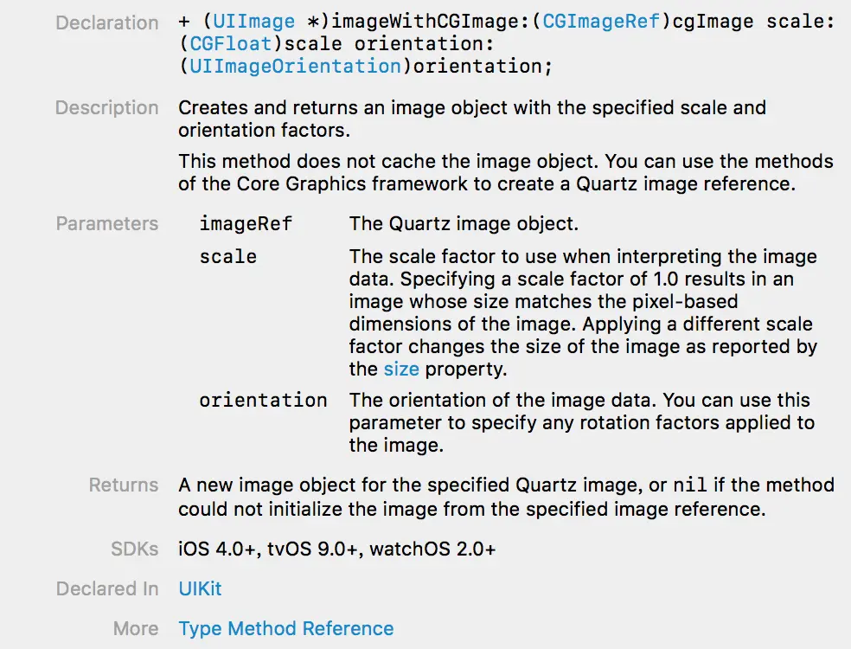Open the Type Method Reference link
851x649 pixels.
click(x=285, y=628)
